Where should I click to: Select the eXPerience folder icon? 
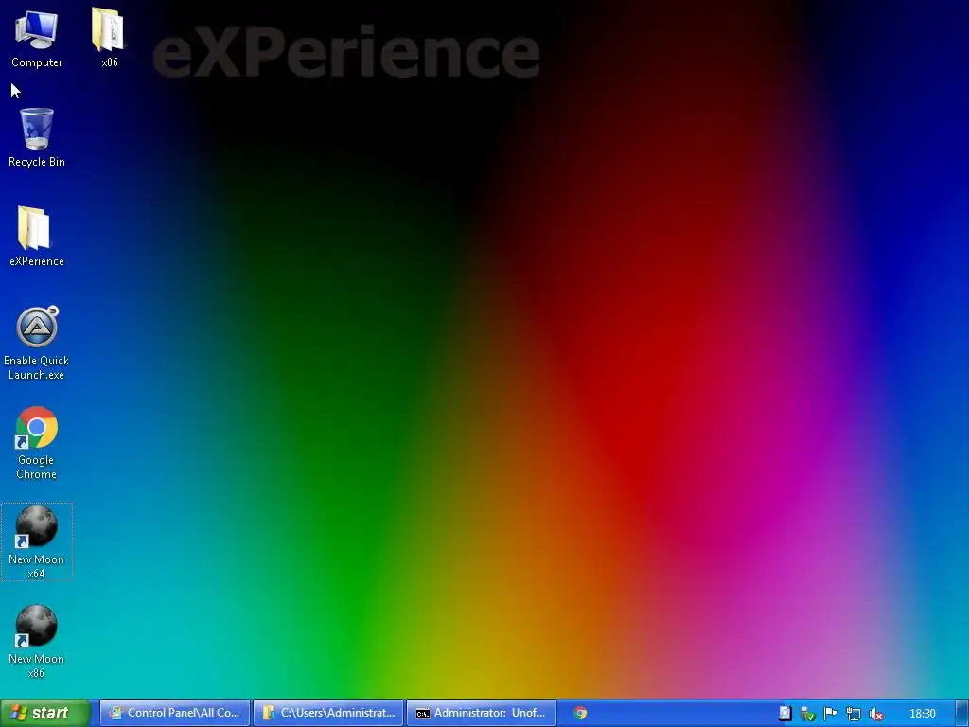click(x=37, y=237)
